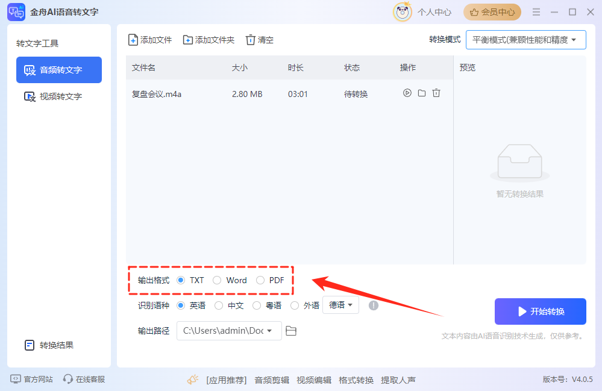602x391 pixels.
Task: Click the 添加文件 add file icon
Action: click(x=133, y=40)
